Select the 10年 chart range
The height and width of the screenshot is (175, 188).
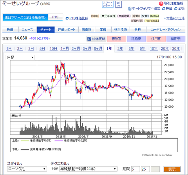[x=154, y=49]
